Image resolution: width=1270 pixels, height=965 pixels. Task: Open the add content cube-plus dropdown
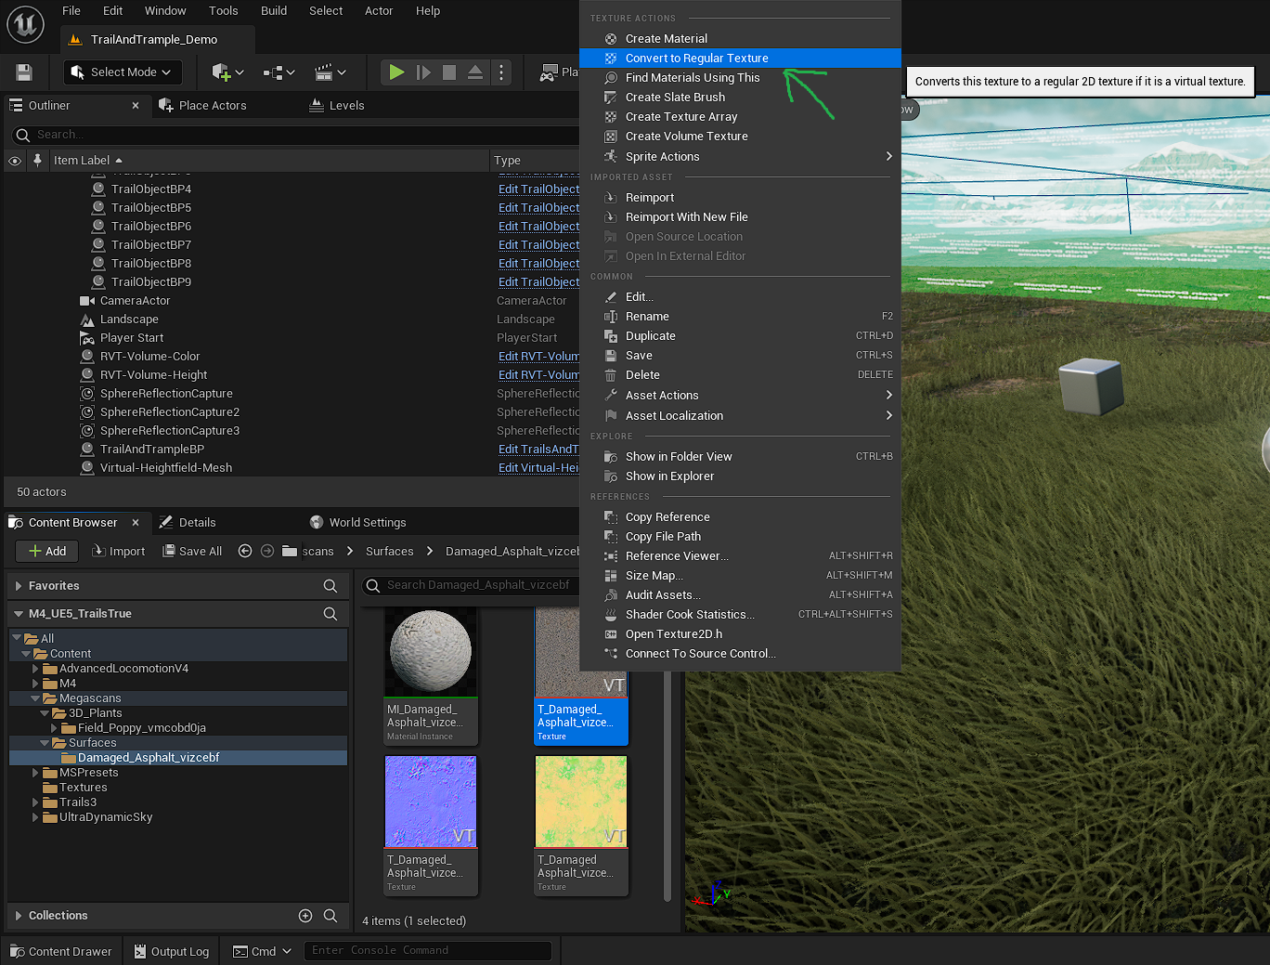tap(227, 72)
